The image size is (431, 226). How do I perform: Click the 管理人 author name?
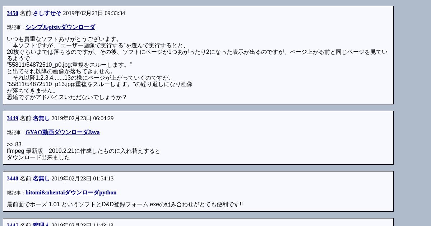41,225
